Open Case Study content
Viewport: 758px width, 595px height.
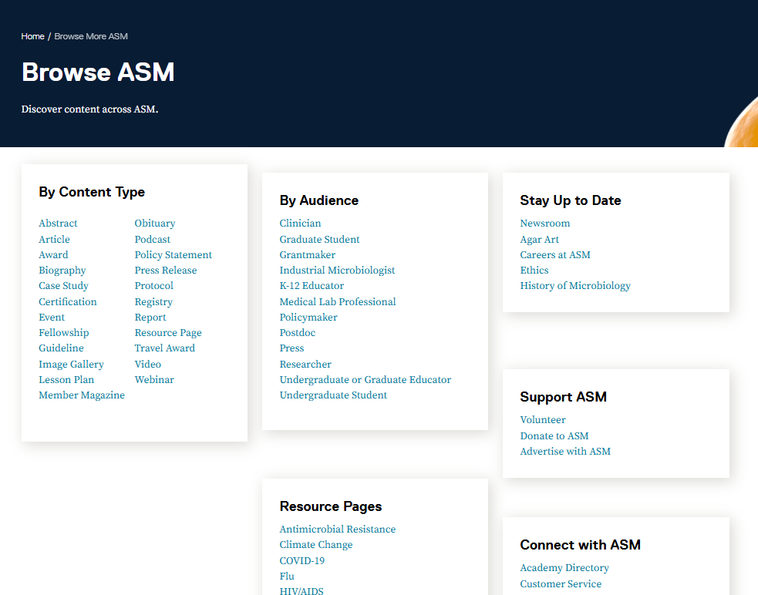(x=63, y=286)
